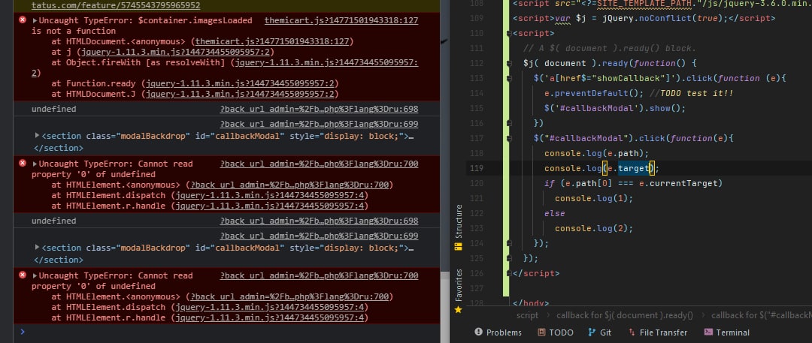Click the closing script fold marker, line 126
This screenshot has width=812, height=343.
coord(509,273)
